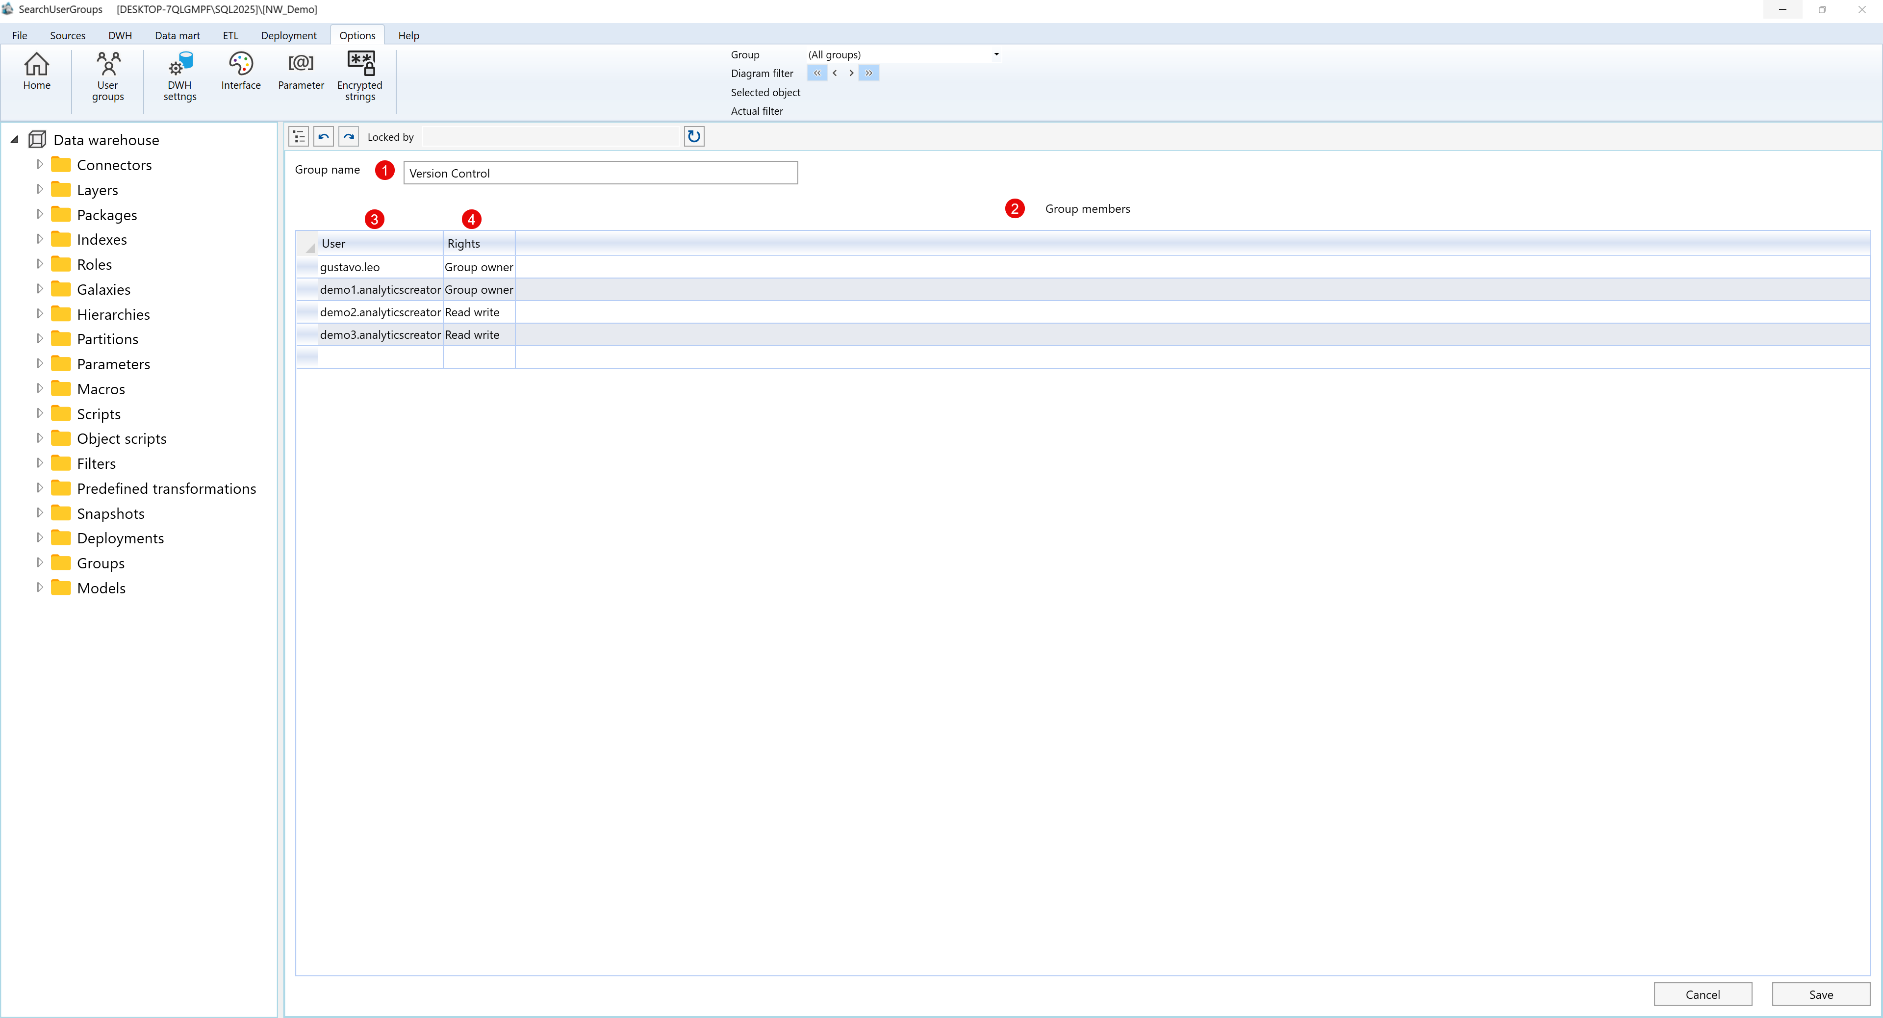Click the Cancel button

pos(1703,994)
